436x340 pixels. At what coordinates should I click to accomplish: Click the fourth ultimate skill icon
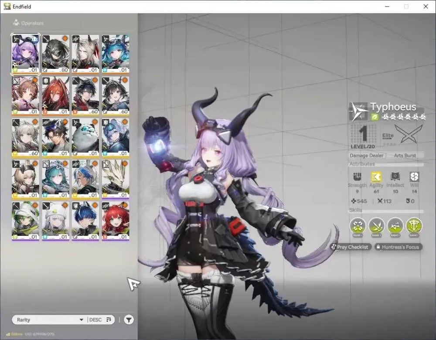pos(414,226)
